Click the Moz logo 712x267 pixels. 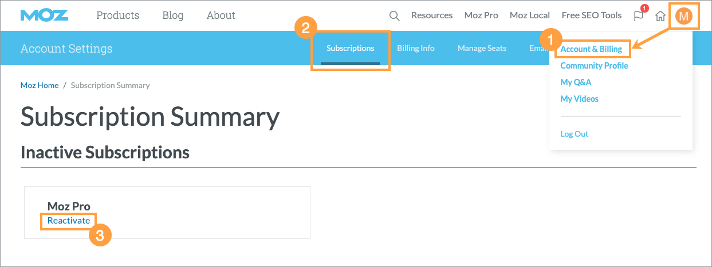44,15
